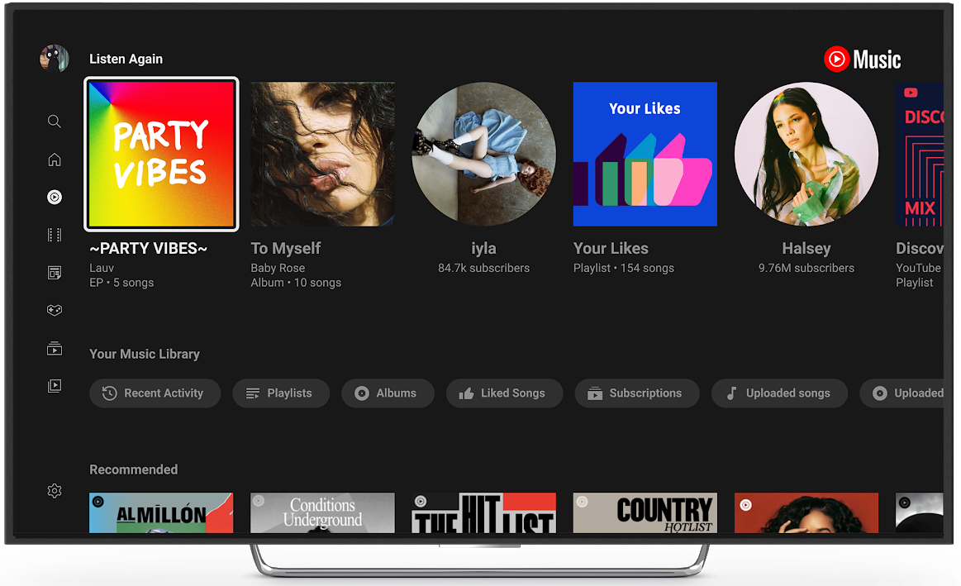
Task: Click play badge on Al Millón thumbnail
Action: [x=98, y=502]
